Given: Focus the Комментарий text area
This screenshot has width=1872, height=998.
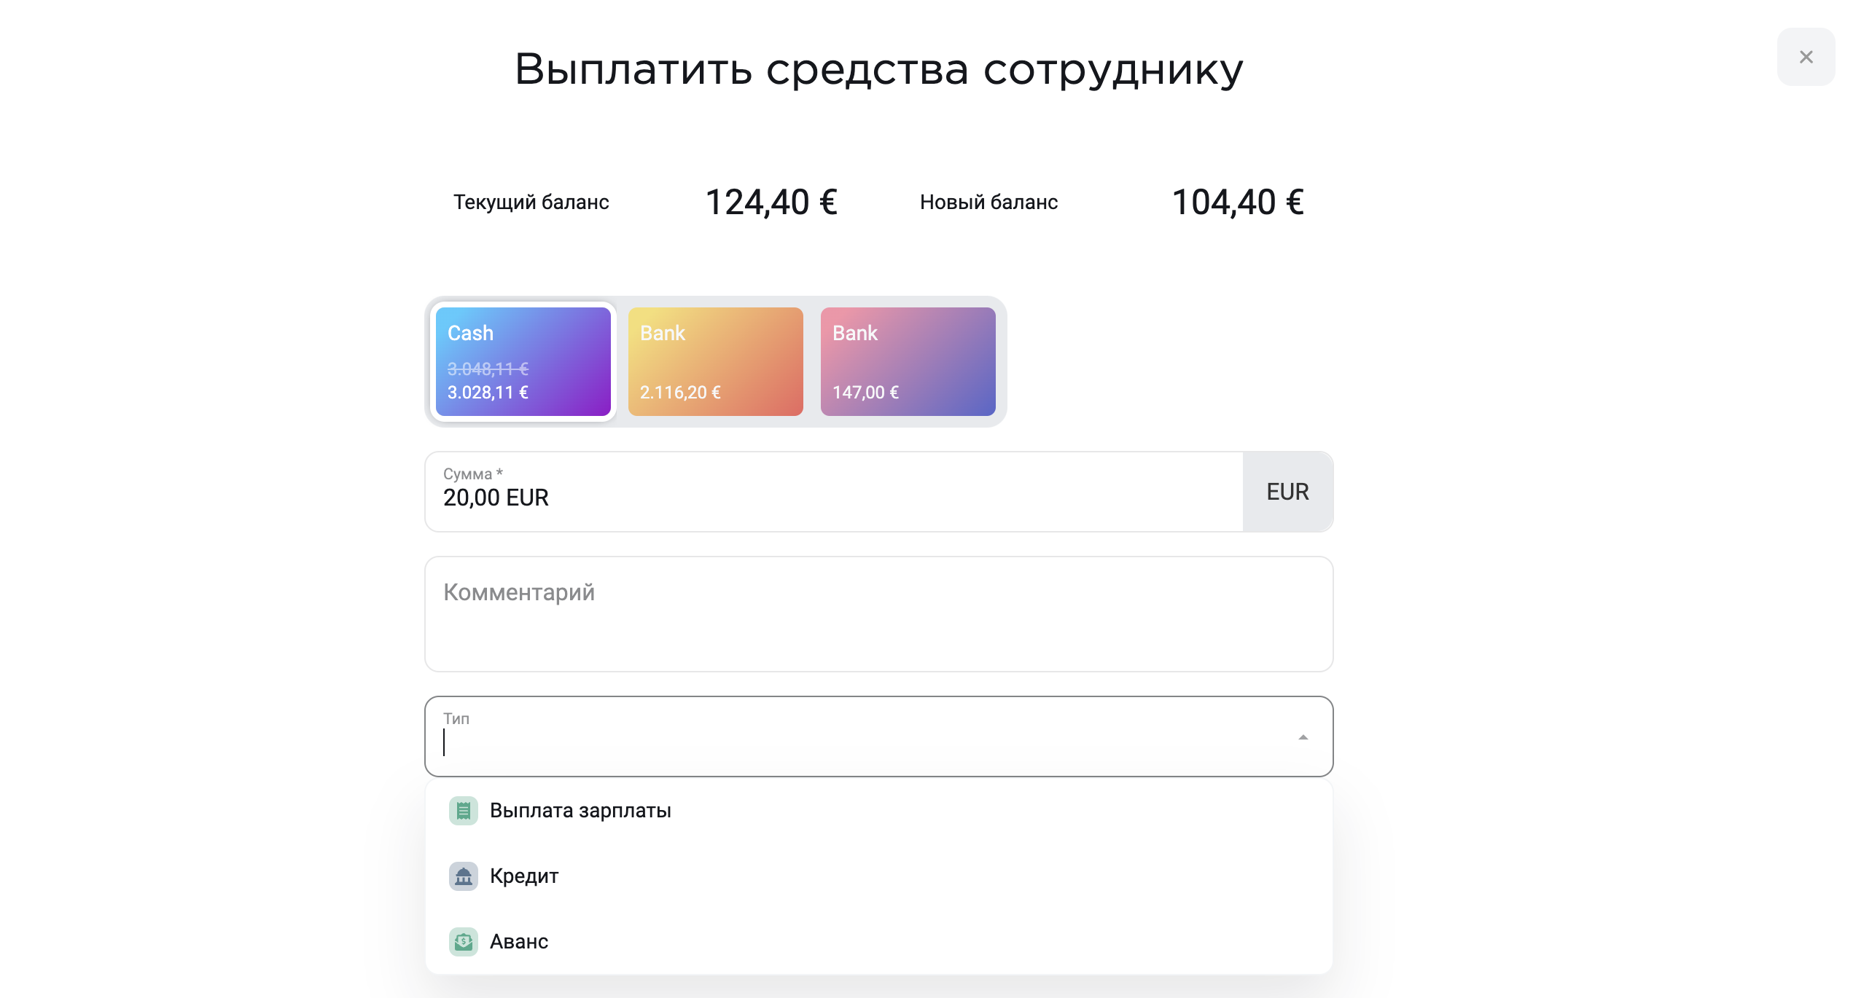Looking at the screenshot, I should click(878, 614).
